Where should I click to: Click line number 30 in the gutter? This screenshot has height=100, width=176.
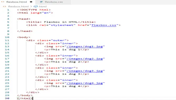tap(7, 98)
